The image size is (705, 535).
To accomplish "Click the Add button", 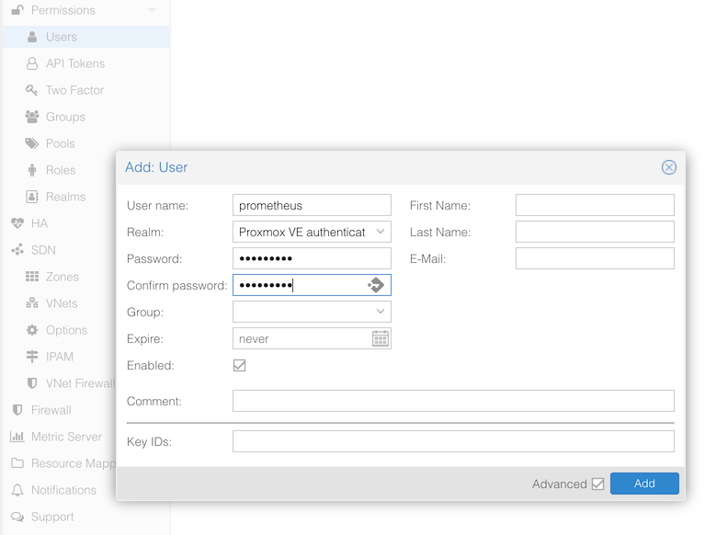I will point(644,484).
